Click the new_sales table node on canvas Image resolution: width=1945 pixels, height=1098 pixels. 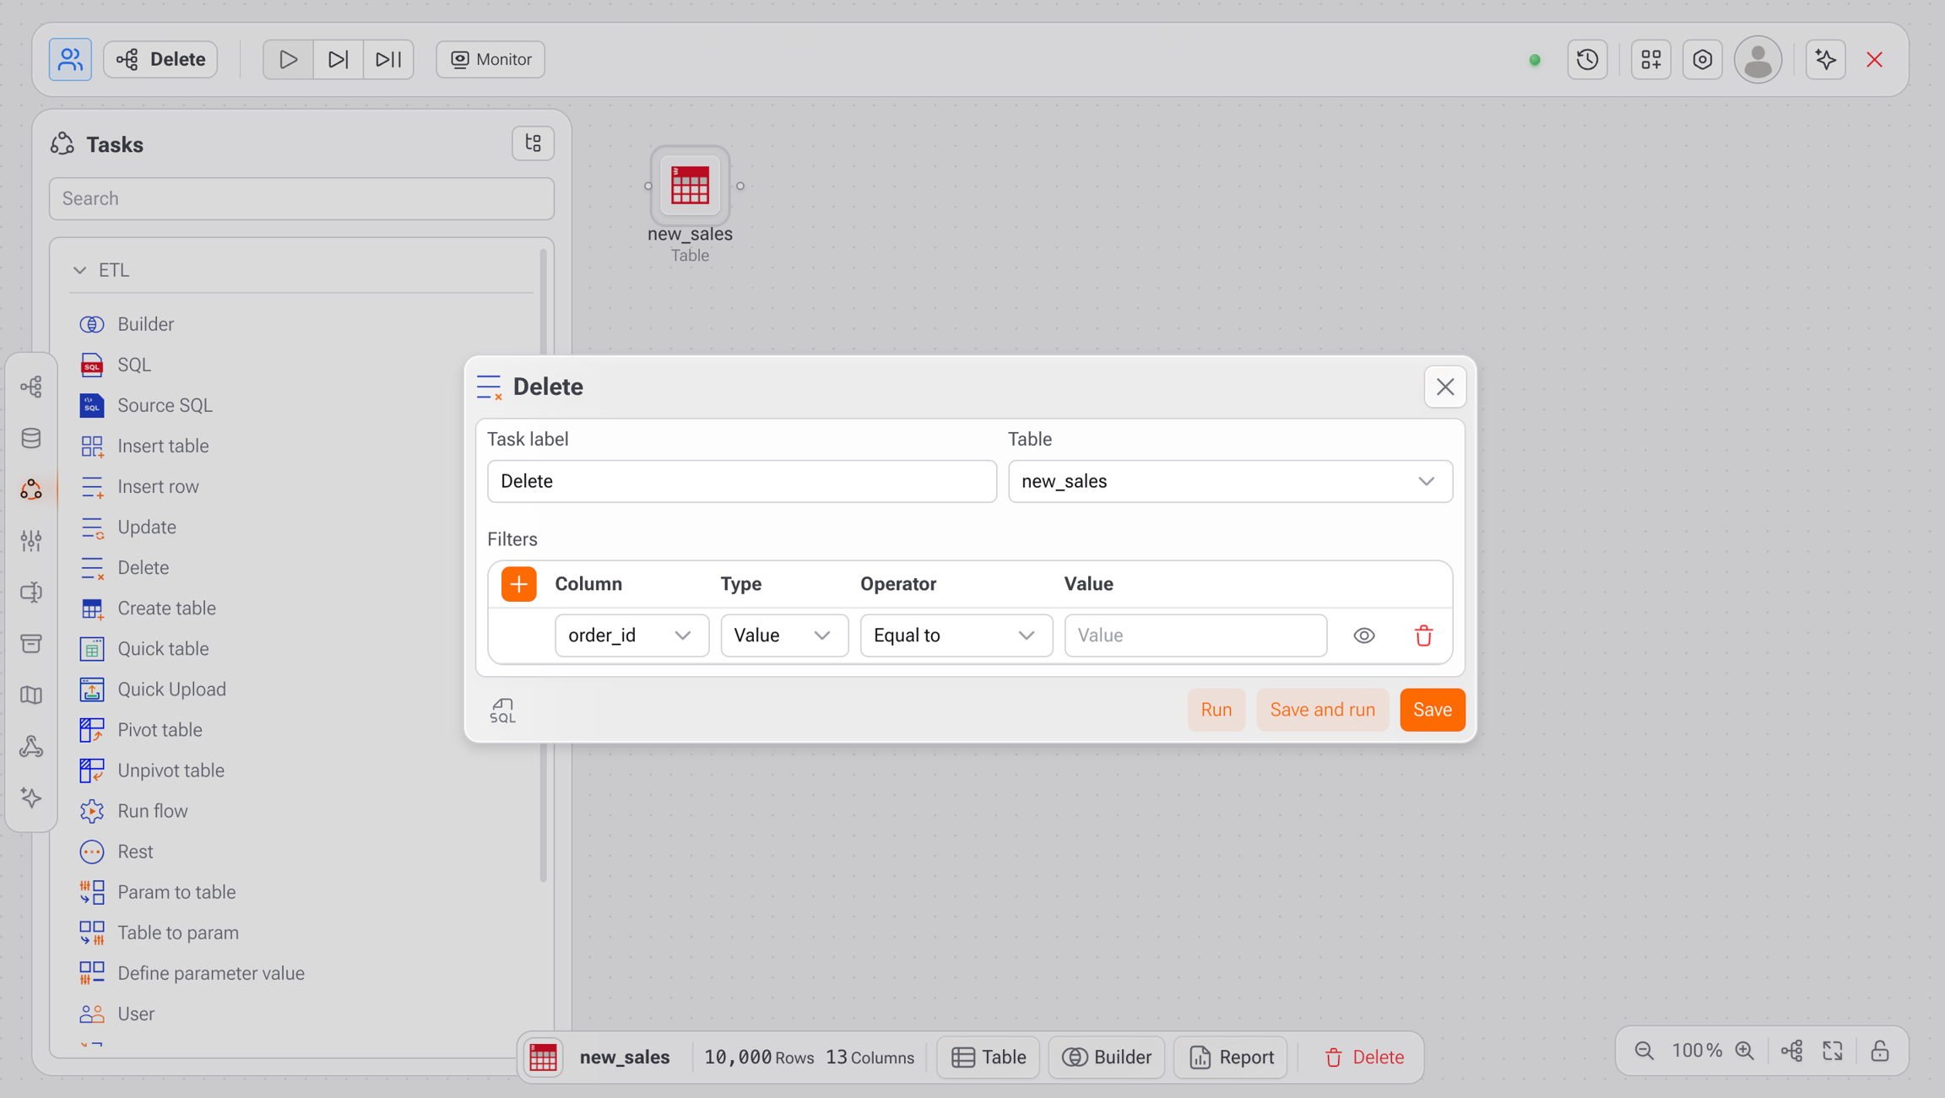[690, 186]
